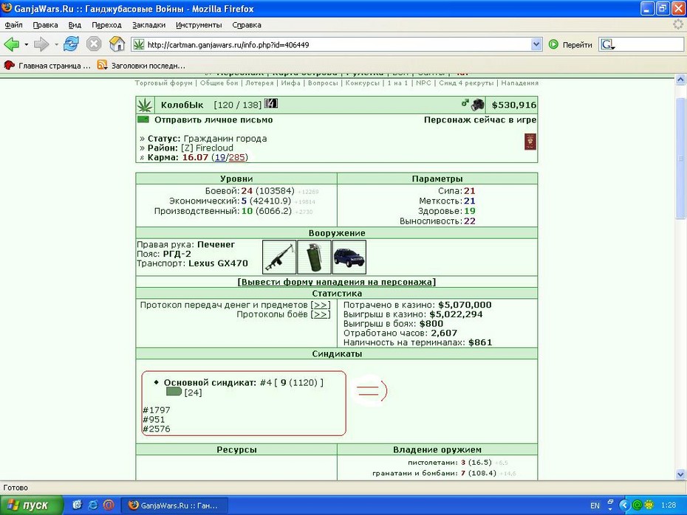
Task: Click Вывести форму нападения на персонажа link
Action: (x=337, y=283)
